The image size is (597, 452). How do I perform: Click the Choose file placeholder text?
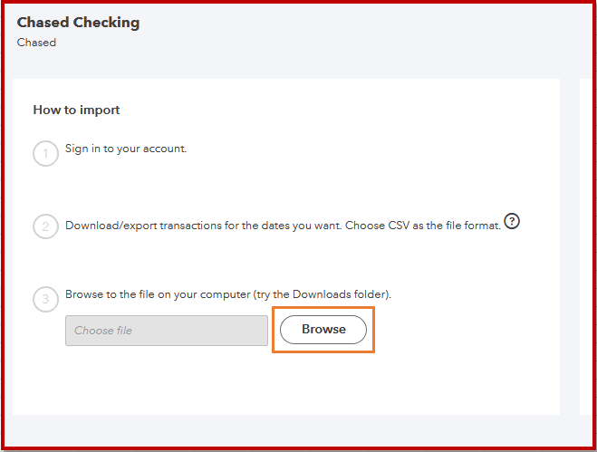tap(103, 331)
